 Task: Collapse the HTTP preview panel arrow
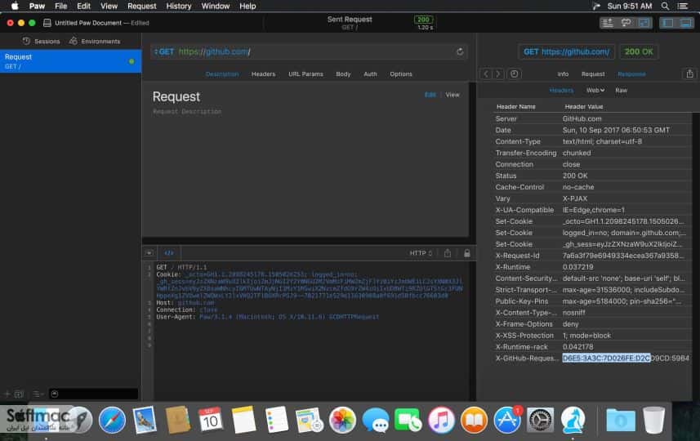[x=149, y=253]
